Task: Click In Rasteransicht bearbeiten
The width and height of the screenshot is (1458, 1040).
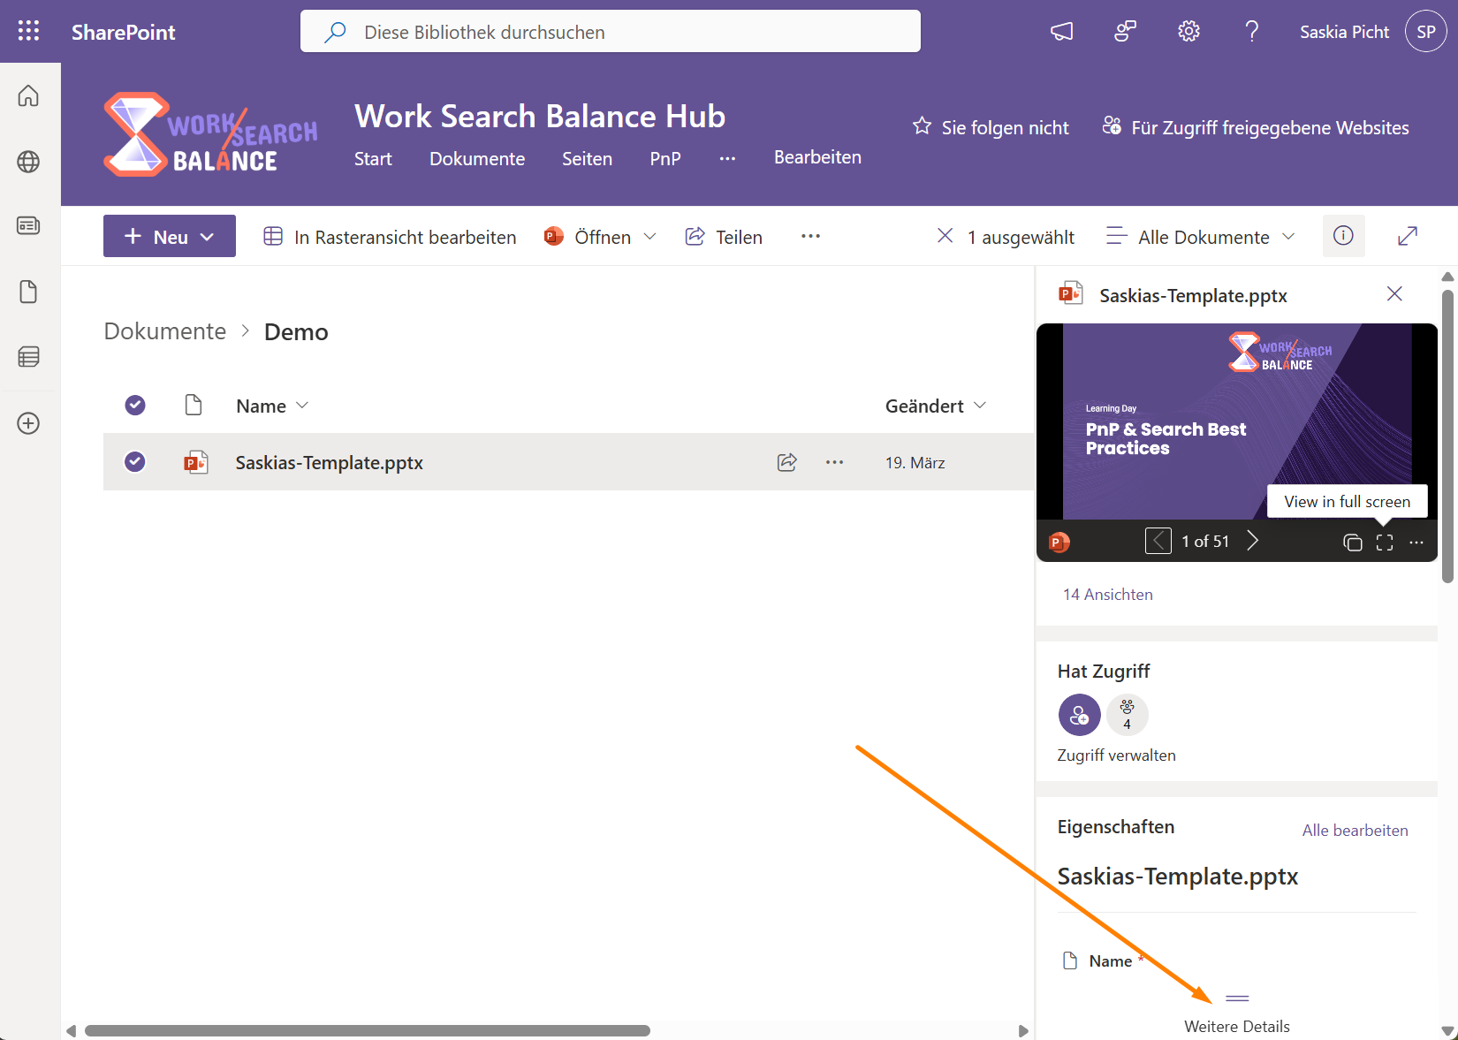Action: pos(390,236)
